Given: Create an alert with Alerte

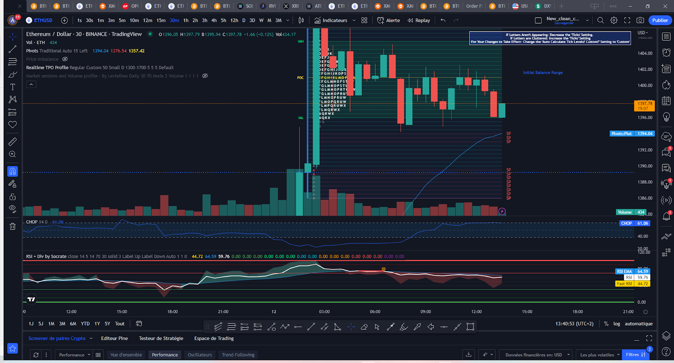Looking at the screenshot, I should tap(388, 20).
